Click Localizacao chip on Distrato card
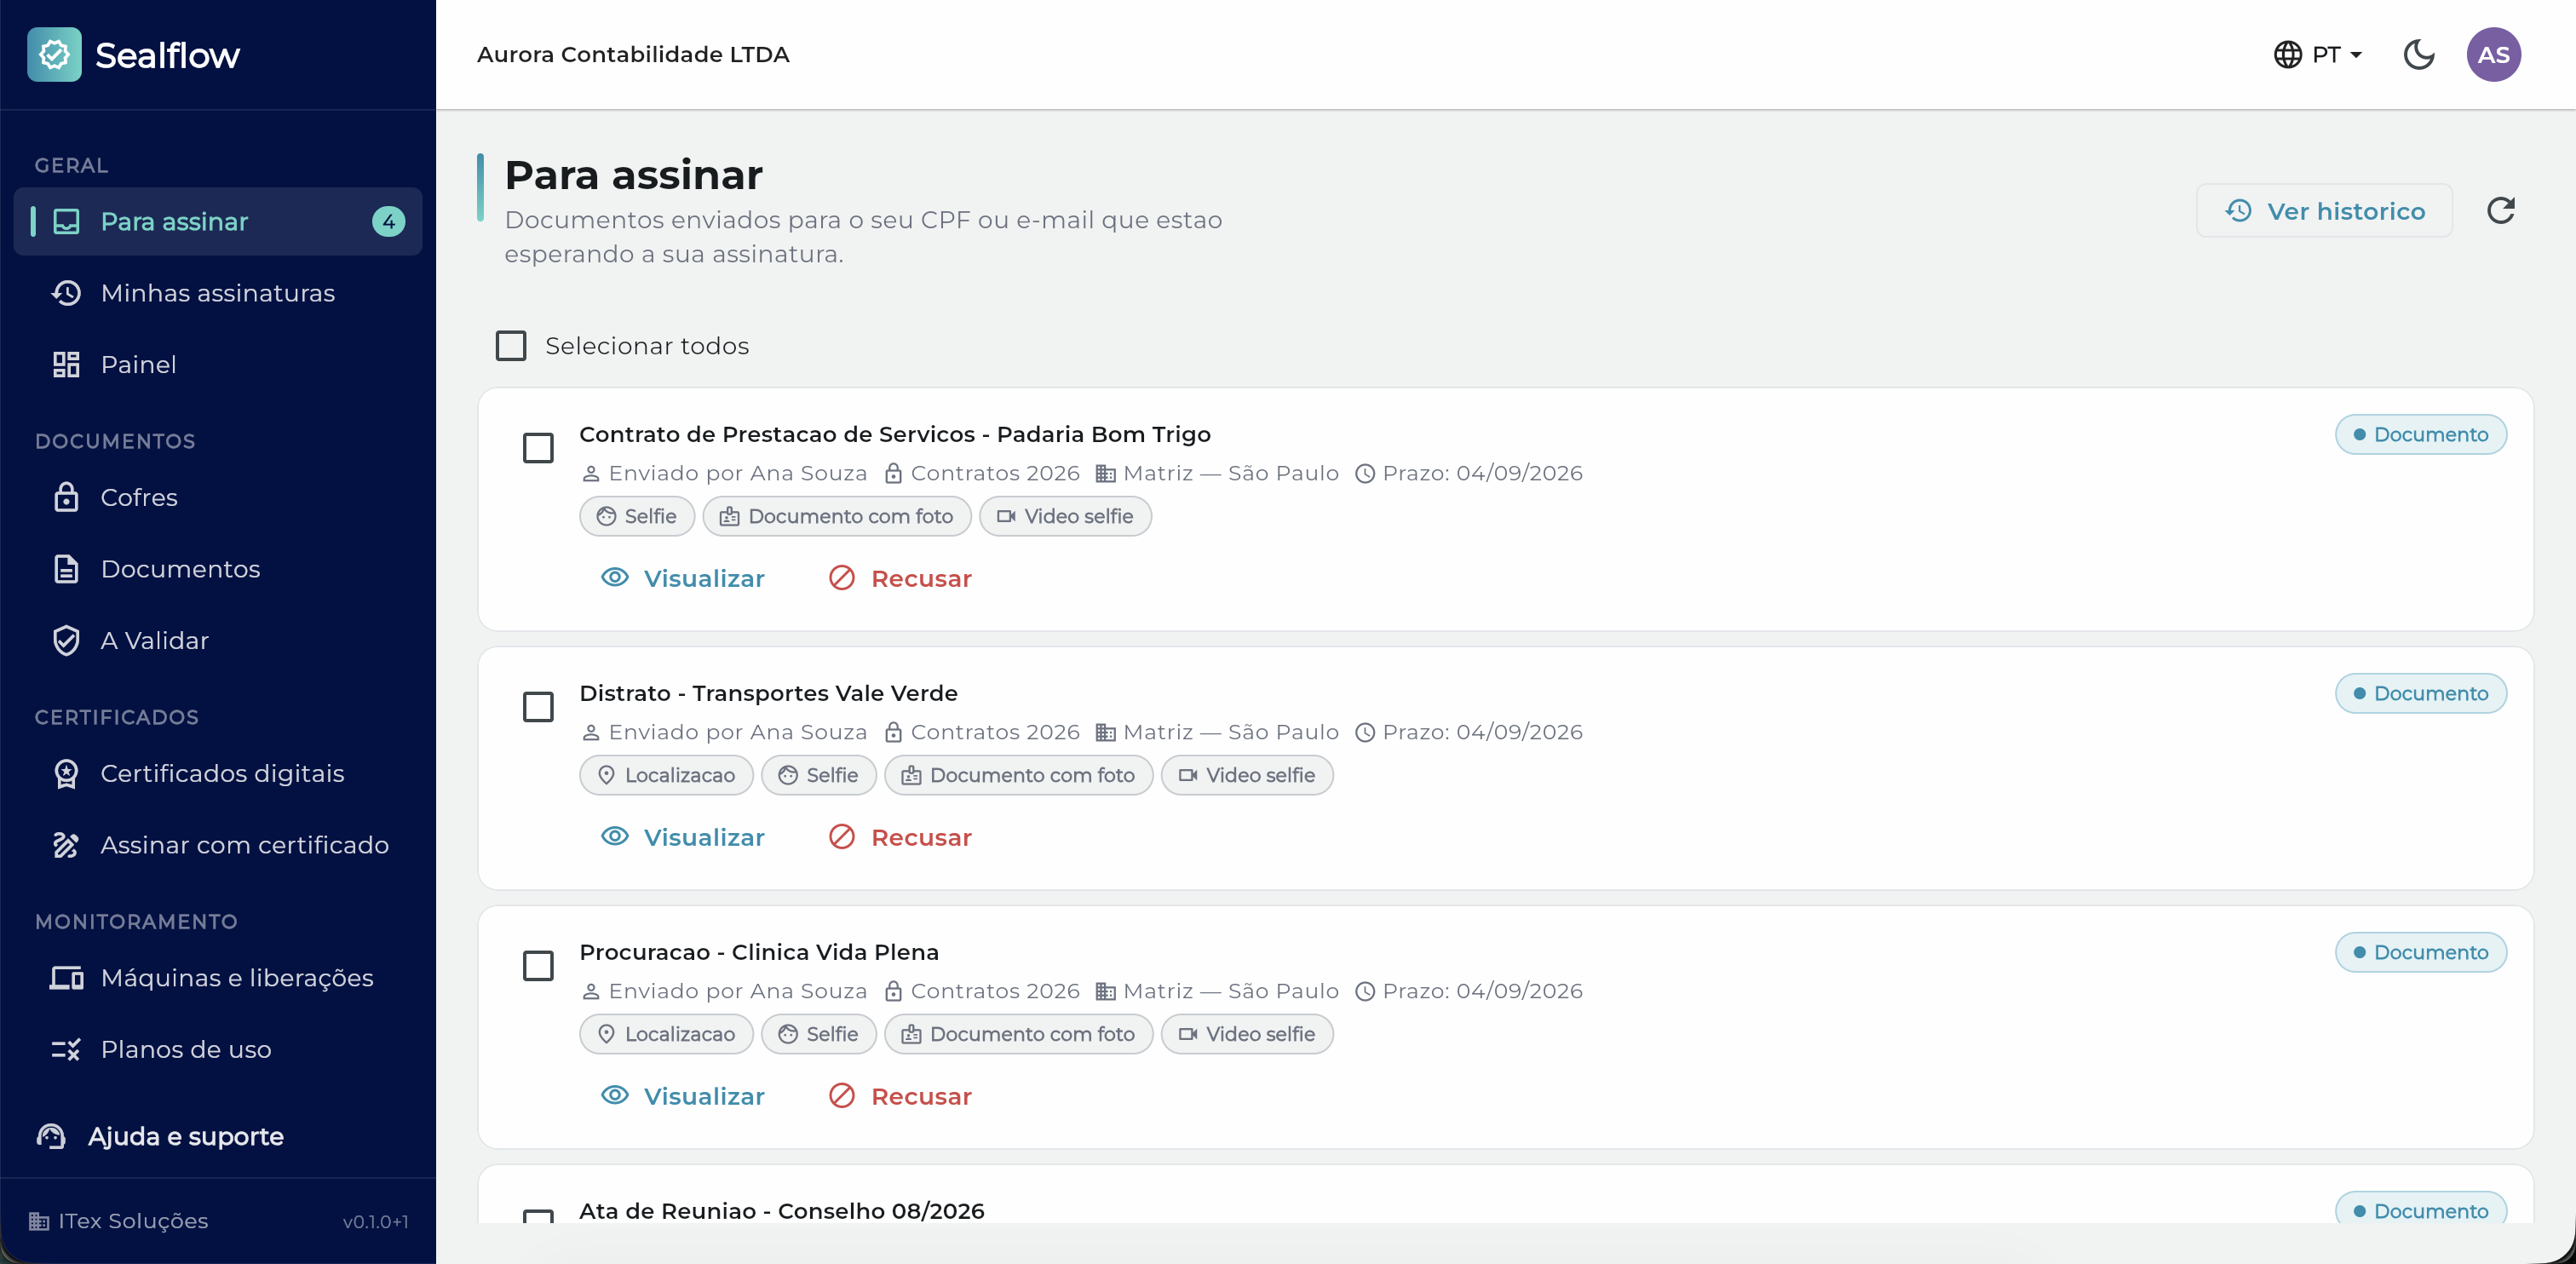The height and width of the screenshot is (1264, 2576). (x=666, y=775)
